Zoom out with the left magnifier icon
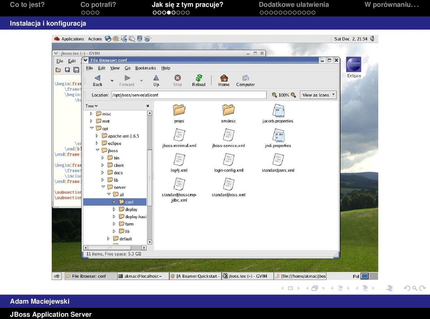 [x=274, y=95]
